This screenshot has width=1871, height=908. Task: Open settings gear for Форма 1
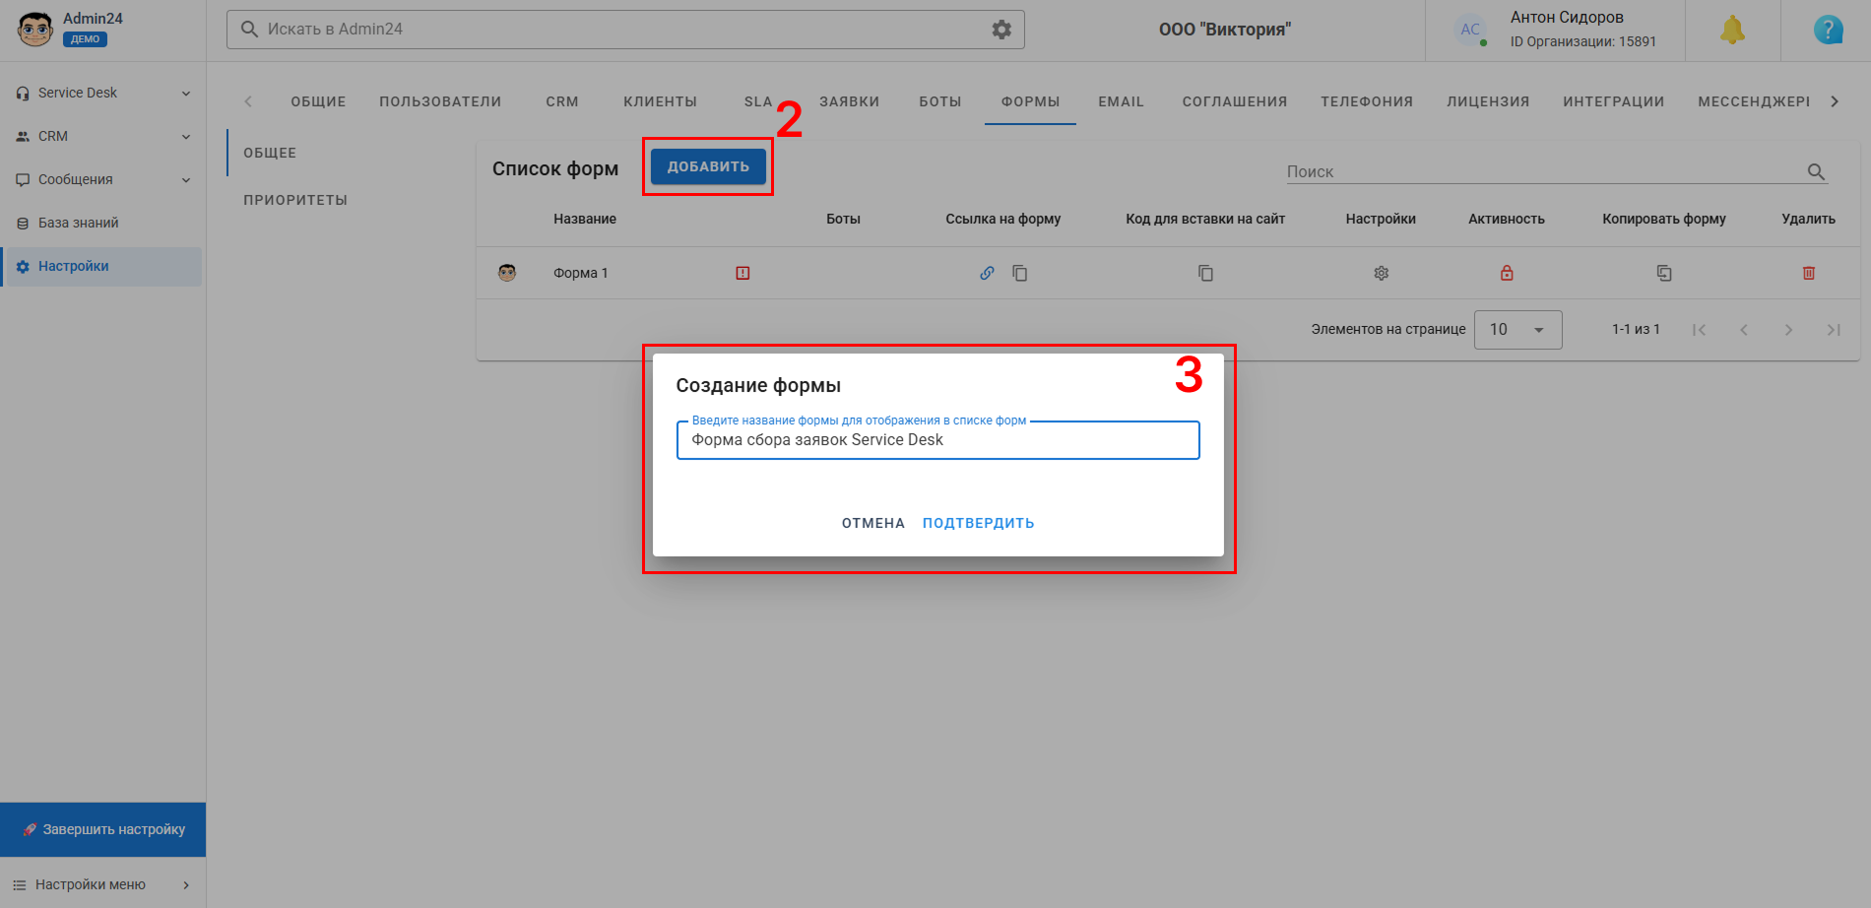(1382, 273)
